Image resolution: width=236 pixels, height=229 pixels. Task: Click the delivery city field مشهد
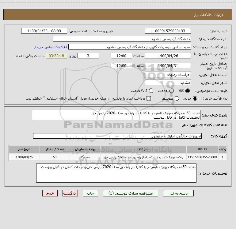point(168,83)
